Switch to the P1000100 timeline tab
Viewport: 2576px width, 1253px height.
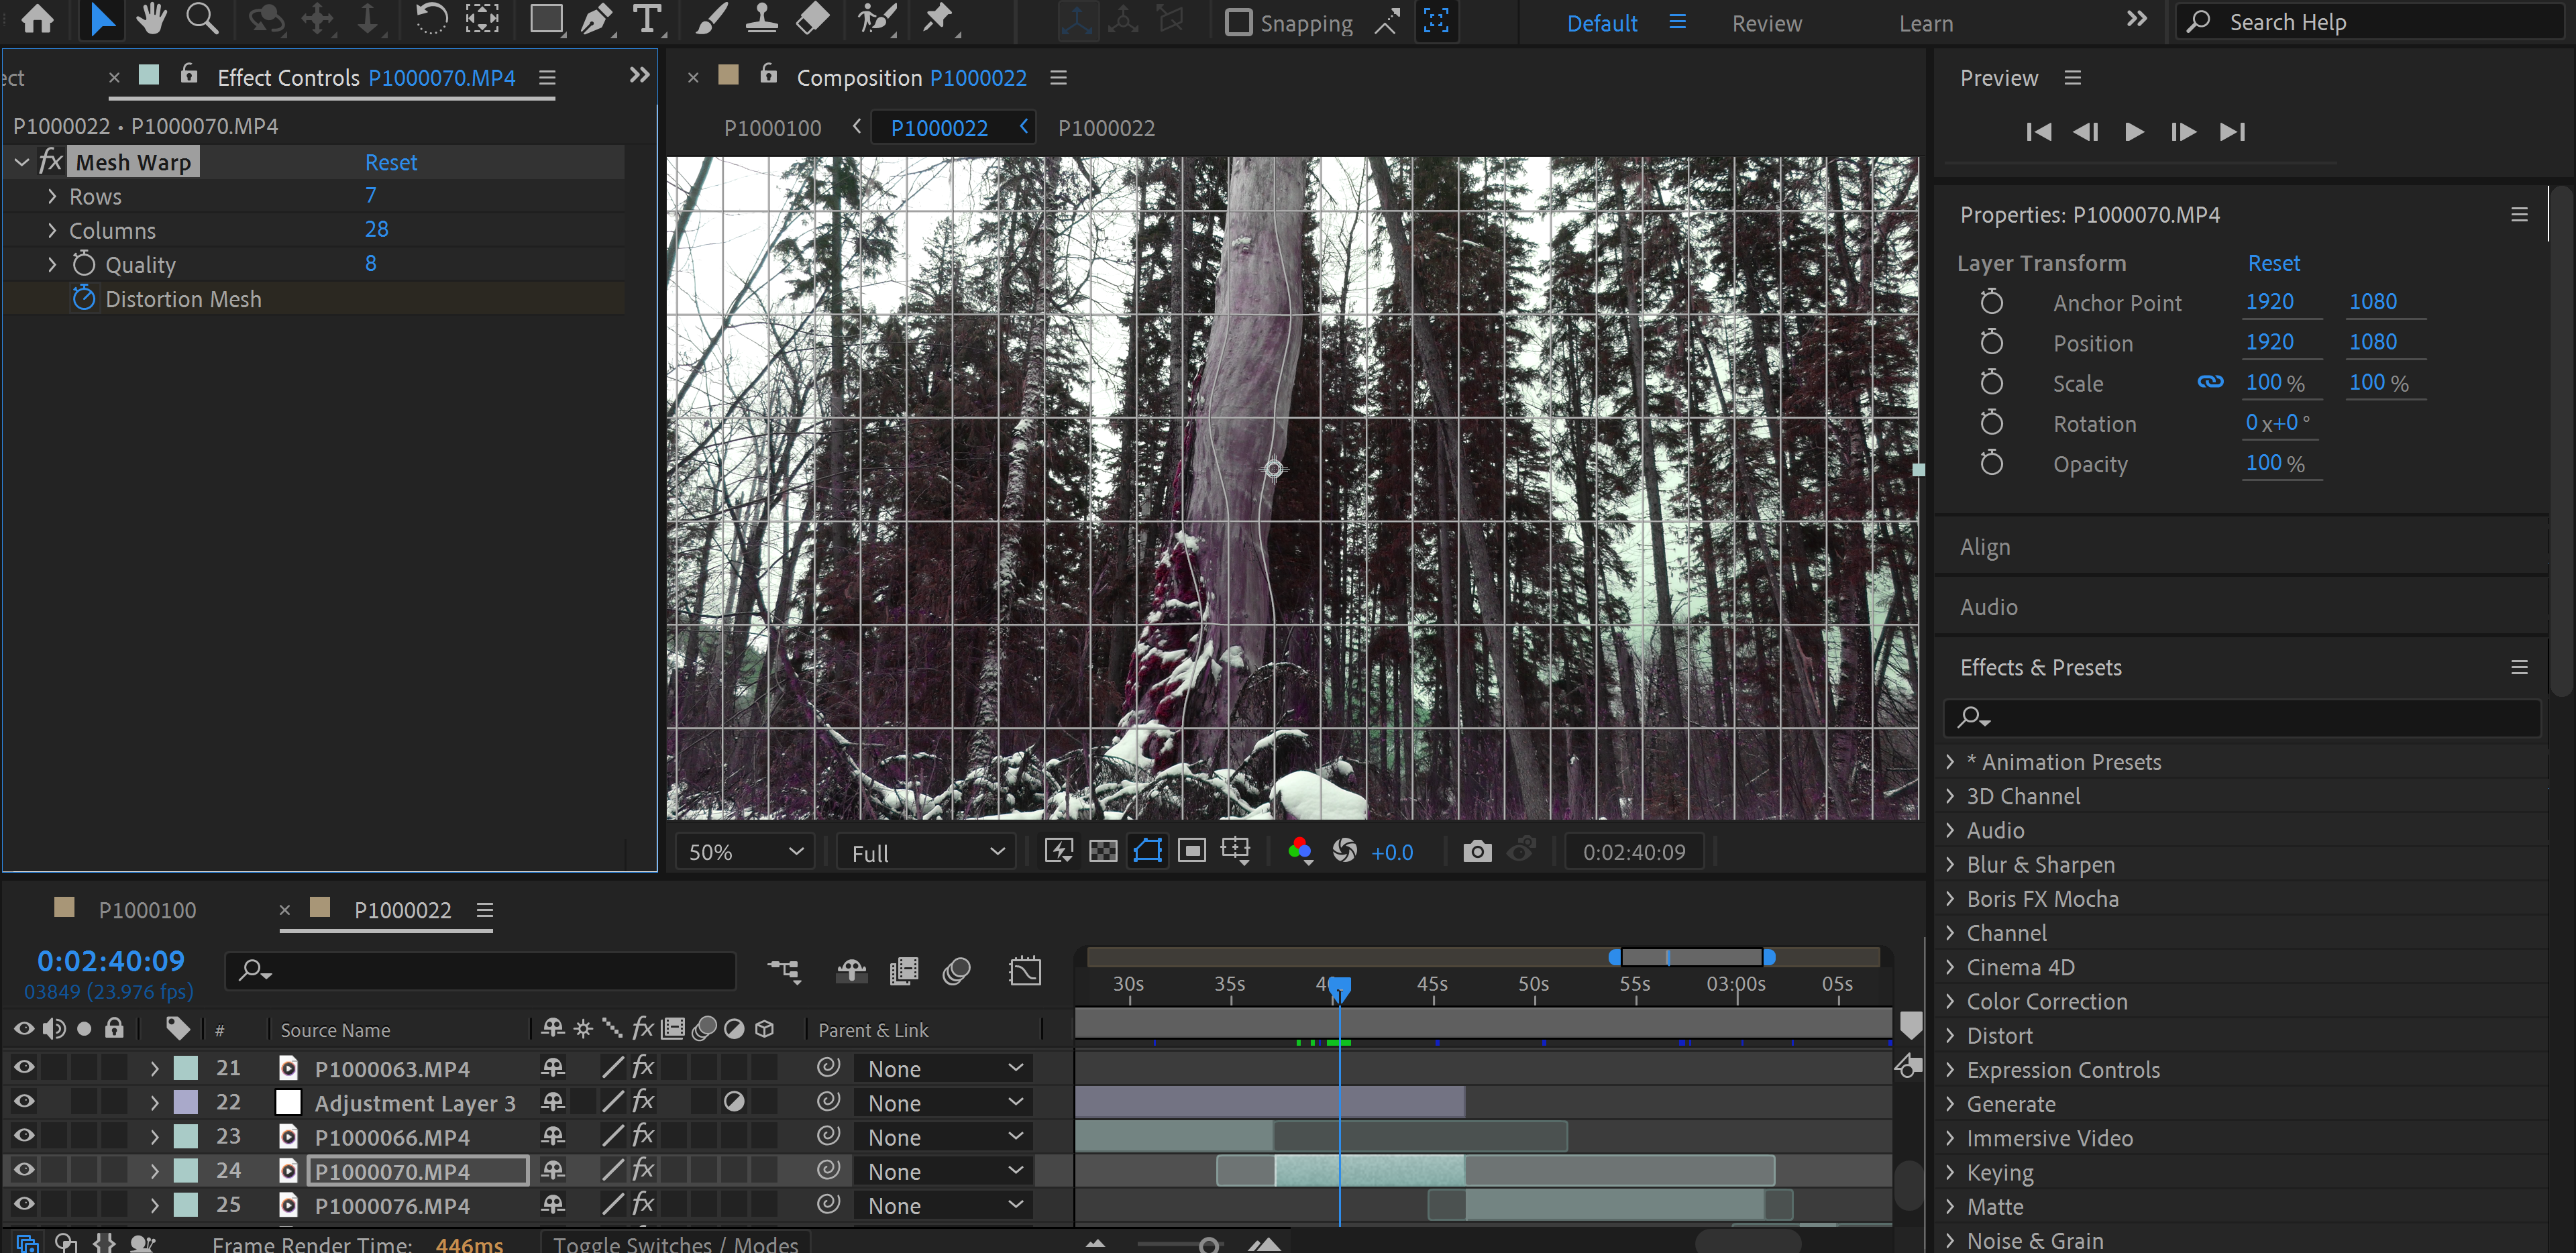[x=147, y=910]
